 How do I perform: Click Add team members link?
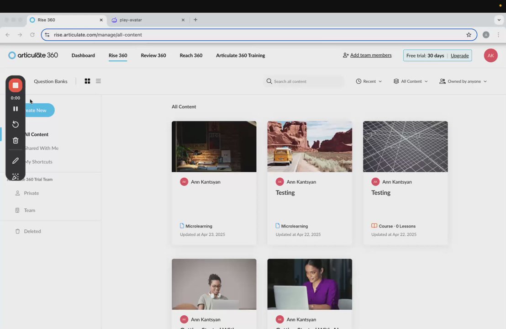371,55
